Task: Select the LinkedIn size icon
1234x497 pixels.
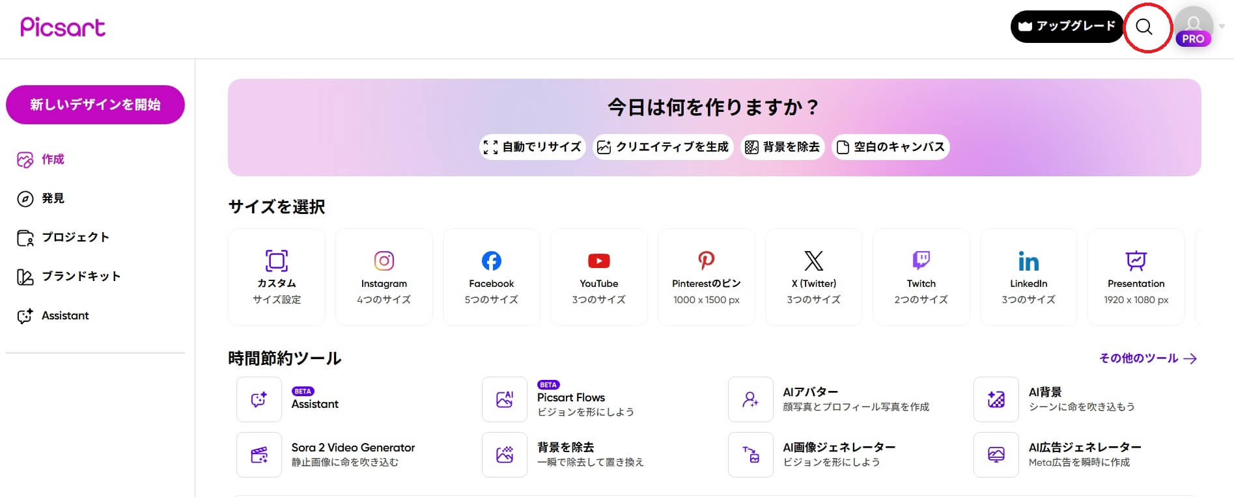Action: (x=1028, y=262)
